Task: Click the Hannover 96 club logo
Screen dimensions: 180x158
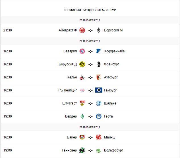Action: pyautogui.click(x=82, y=150)
